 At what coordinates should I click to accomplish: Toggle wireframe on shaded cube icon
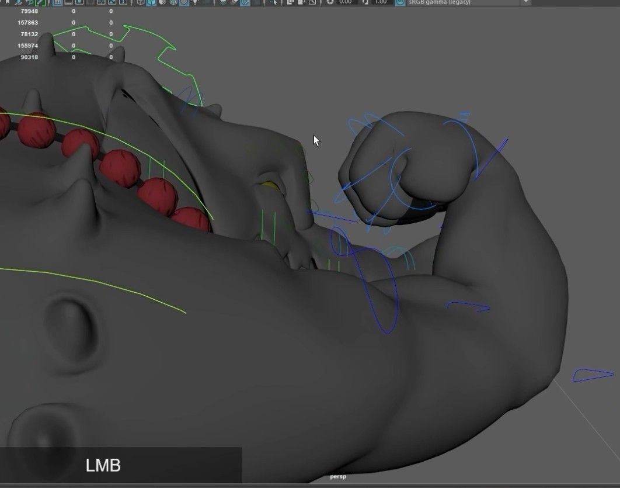[x=173, y=2]
